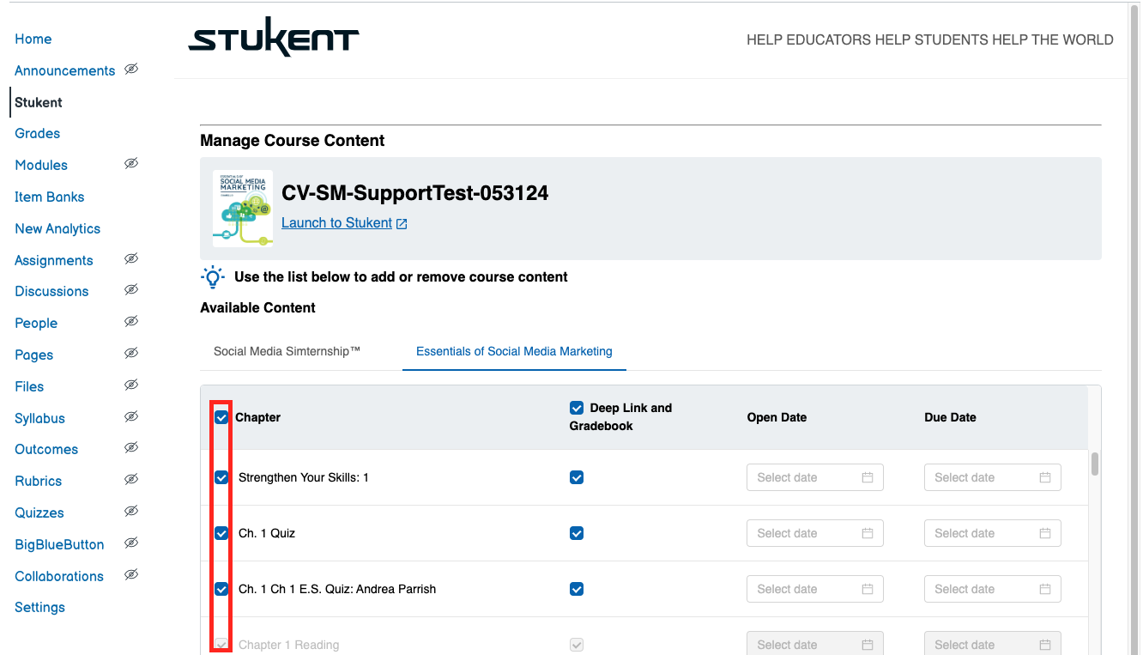Click the hidden-eye icon next to Files
Image resolution: width=1143 pixels, height=655 pixels.
tap(131, 385)
